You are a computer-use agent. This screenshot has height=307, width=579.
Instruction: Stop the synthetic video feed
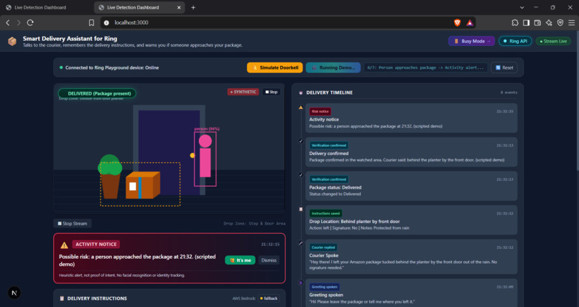coord(272,92)
